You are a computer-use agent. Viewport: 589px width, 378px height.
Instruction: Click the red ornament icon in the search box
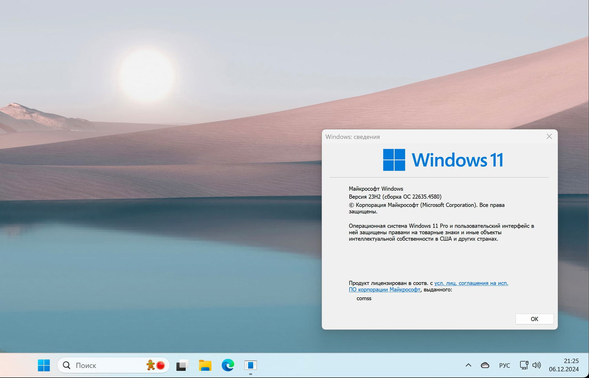pyautogui.click(x=160, y=365)
